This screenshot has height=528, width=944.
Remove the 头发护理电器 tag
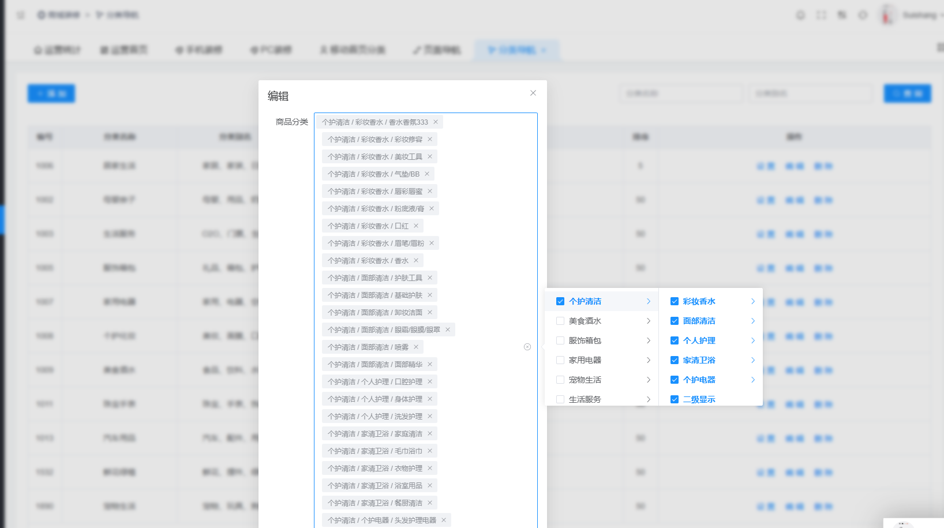coord(444,520)
